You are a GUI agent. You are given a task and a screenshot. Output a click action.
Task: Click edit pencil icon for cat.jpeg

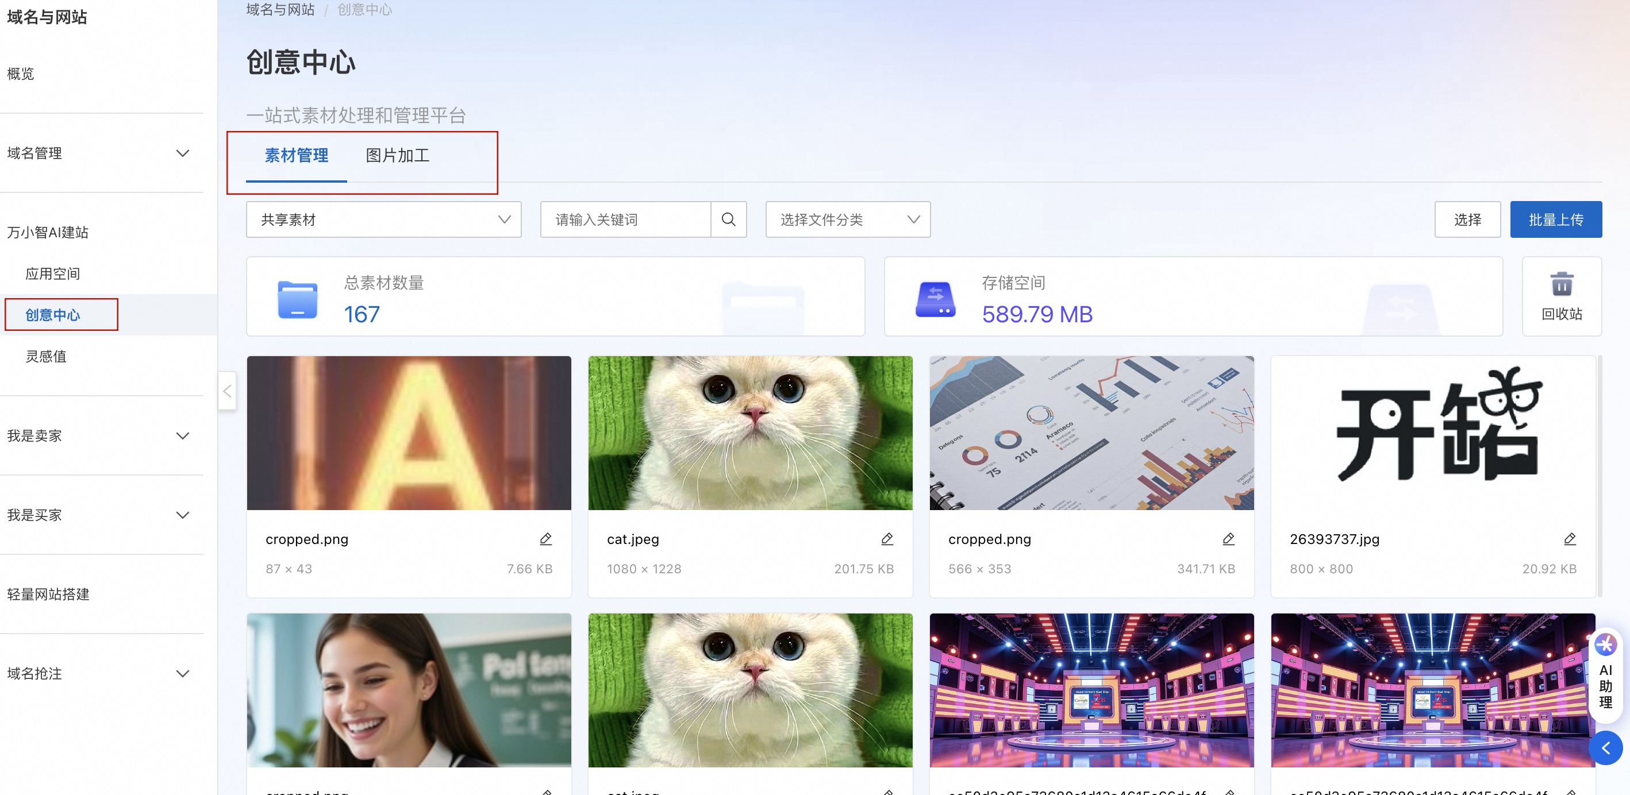(886, 539)
